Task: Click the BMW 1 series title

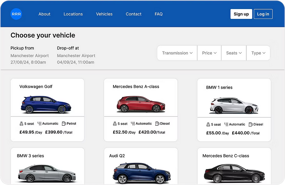Action: pyautogui.click(x=219, y=87)
